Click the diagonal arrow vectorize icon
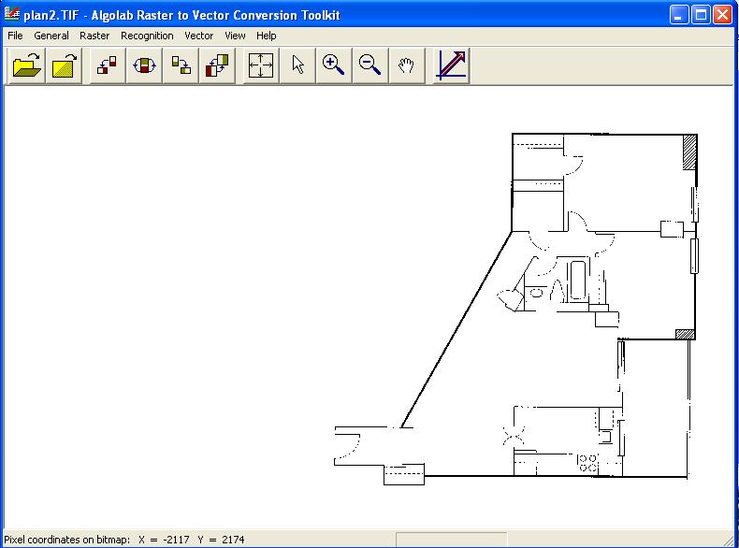 coord(451,65)
